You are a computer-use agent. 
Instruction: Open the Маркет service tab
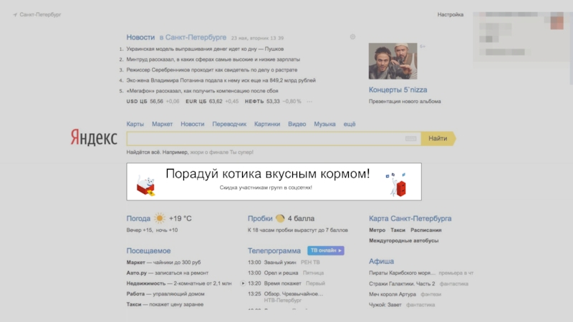[x=163, y=124]
